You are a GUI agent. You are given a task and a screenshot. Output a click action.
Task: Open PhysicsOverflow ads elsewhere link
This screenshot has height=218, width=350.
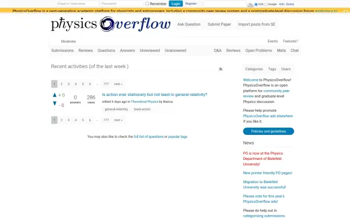pos(268,116)
